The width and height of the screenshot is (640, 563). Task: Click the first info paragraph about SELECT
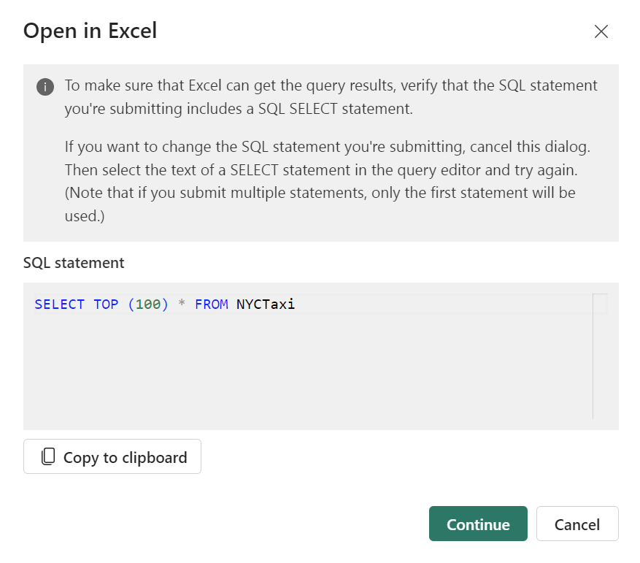331,97
